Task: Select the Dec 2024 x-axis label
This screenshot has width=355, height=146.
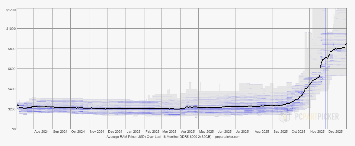Action: click(115, 132)
